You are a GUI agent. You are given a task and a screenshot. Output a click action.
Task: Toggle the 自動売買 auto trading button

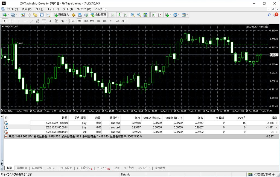pos(98,15)
